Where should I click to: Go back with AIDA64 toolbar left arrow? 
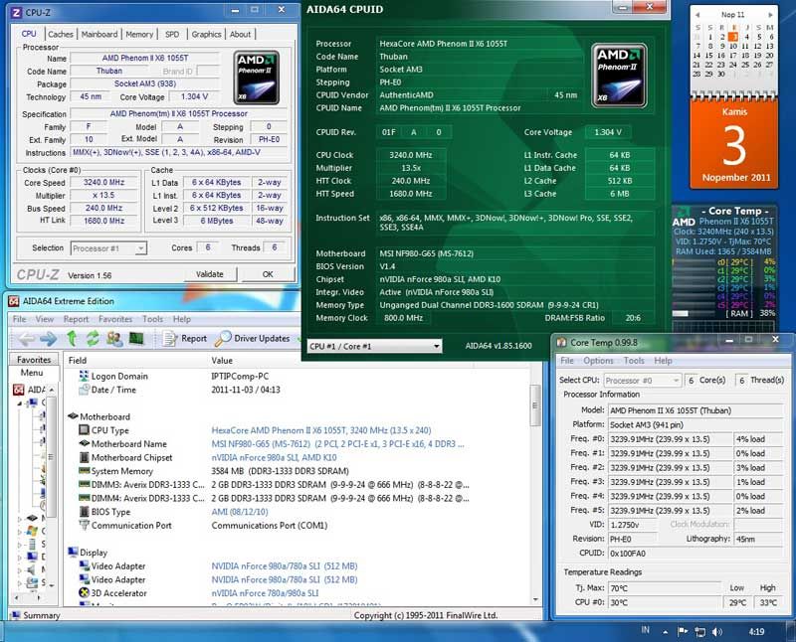tap(27, 338)
